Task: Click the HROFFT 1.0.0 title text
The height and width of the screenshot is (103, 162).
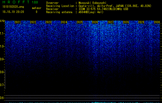Action: [x=20, y=2]
